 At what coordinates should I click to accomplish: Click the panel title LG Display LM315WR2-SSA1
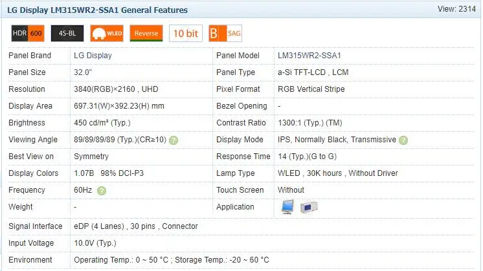97,10
